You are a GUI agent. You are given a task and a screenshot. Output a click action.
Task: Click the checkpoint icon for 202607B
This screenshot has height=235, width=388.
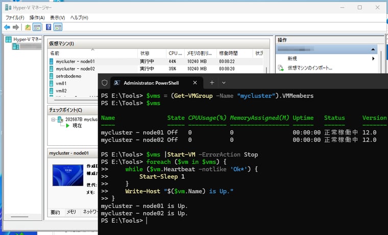tap(60, 119)
